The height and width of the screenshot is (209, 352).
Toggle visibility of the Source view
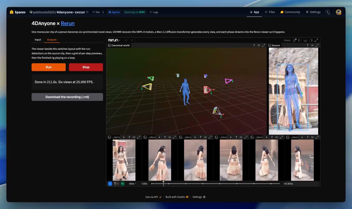312,45
